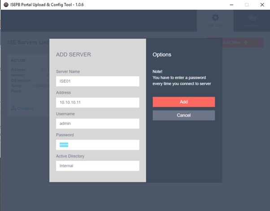The height and width of the screenshot is (211, 270).
Task: Minimize the ISEPB Portal window
Action: (x=231, y=5)
